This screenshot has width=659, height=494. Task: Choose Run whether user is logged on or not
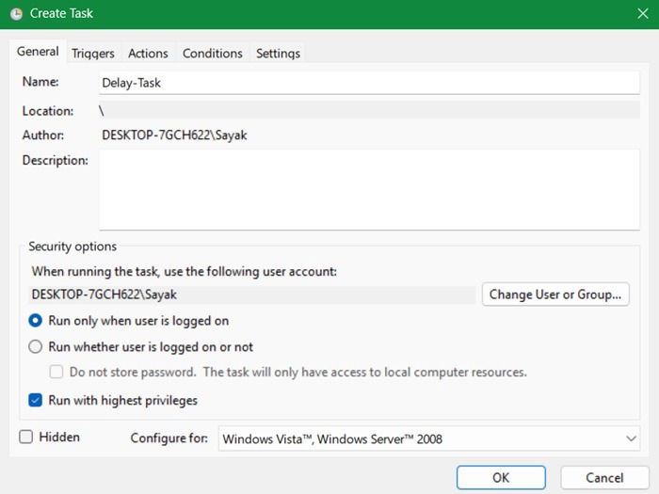pos(36,346)
